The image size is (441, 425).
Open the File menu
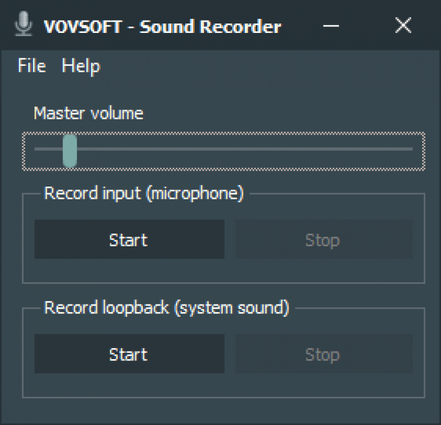[x=32, y=66]
